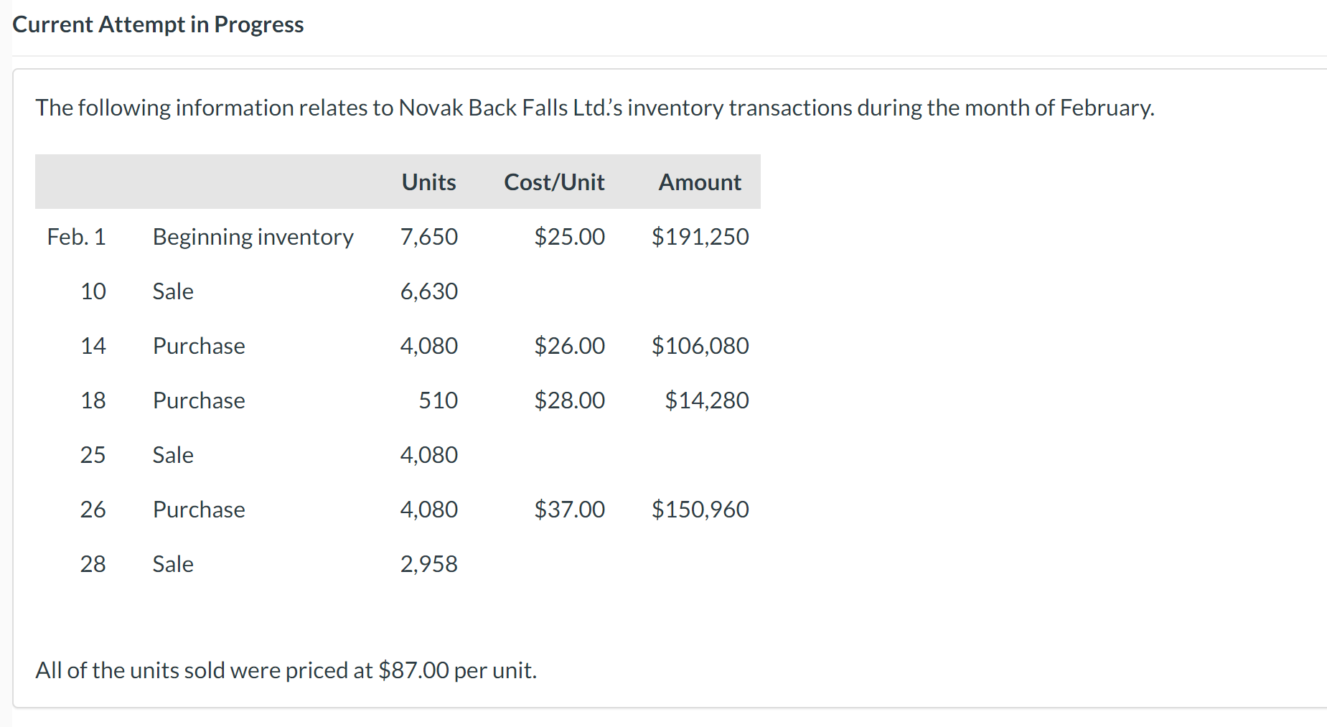Click the 510 units purchase value
This screenshot has width=1327, height=727.
point(438,400)
